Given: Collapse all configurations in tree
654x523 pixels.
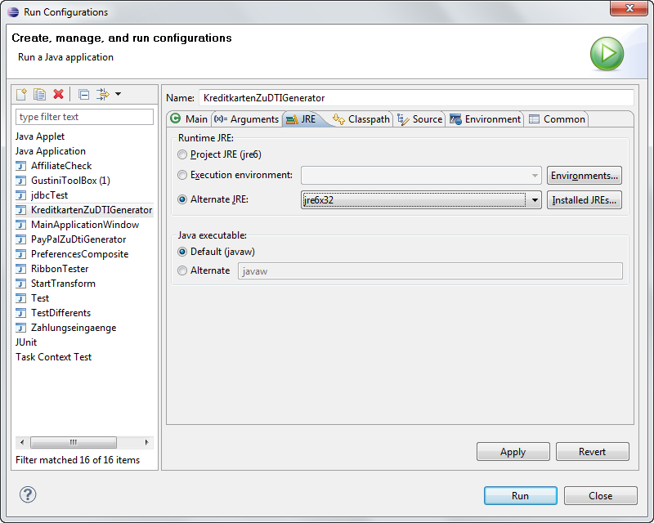Looking at the screenshot, I should [83, 95].
